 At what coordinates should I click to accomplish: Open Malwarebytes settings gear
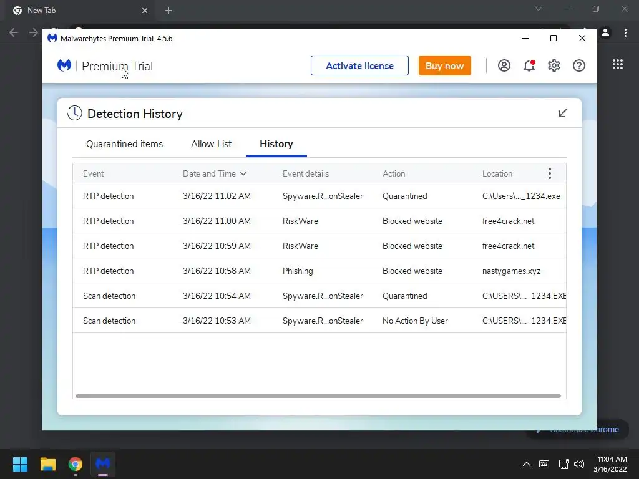click(554, 65)
